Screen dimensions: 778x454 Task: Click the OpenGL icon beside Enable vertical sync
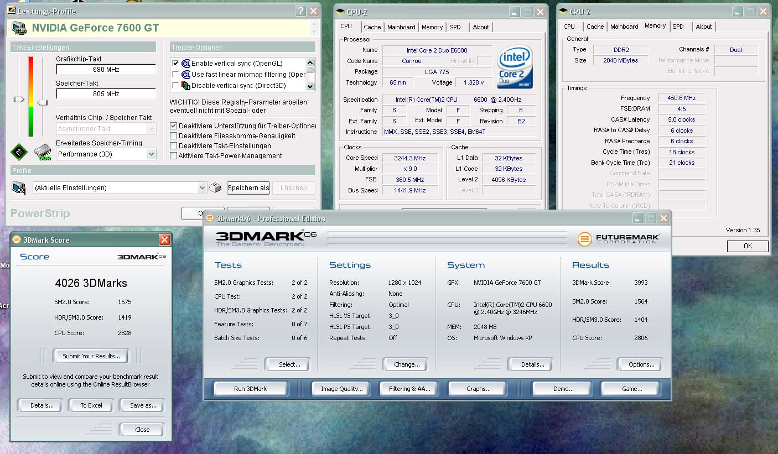pyautogui.click(x=186, y=64)
